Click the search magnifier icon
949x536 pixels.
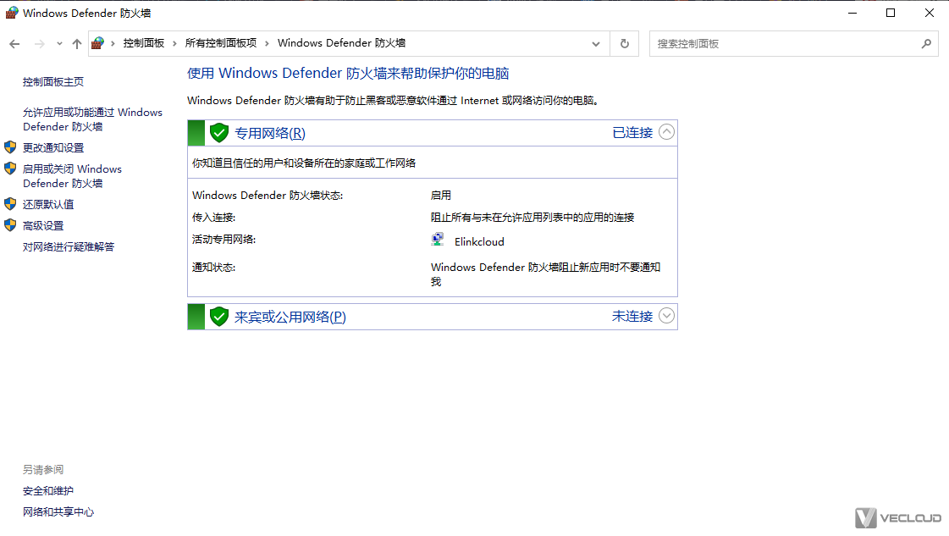pos(926,43)
